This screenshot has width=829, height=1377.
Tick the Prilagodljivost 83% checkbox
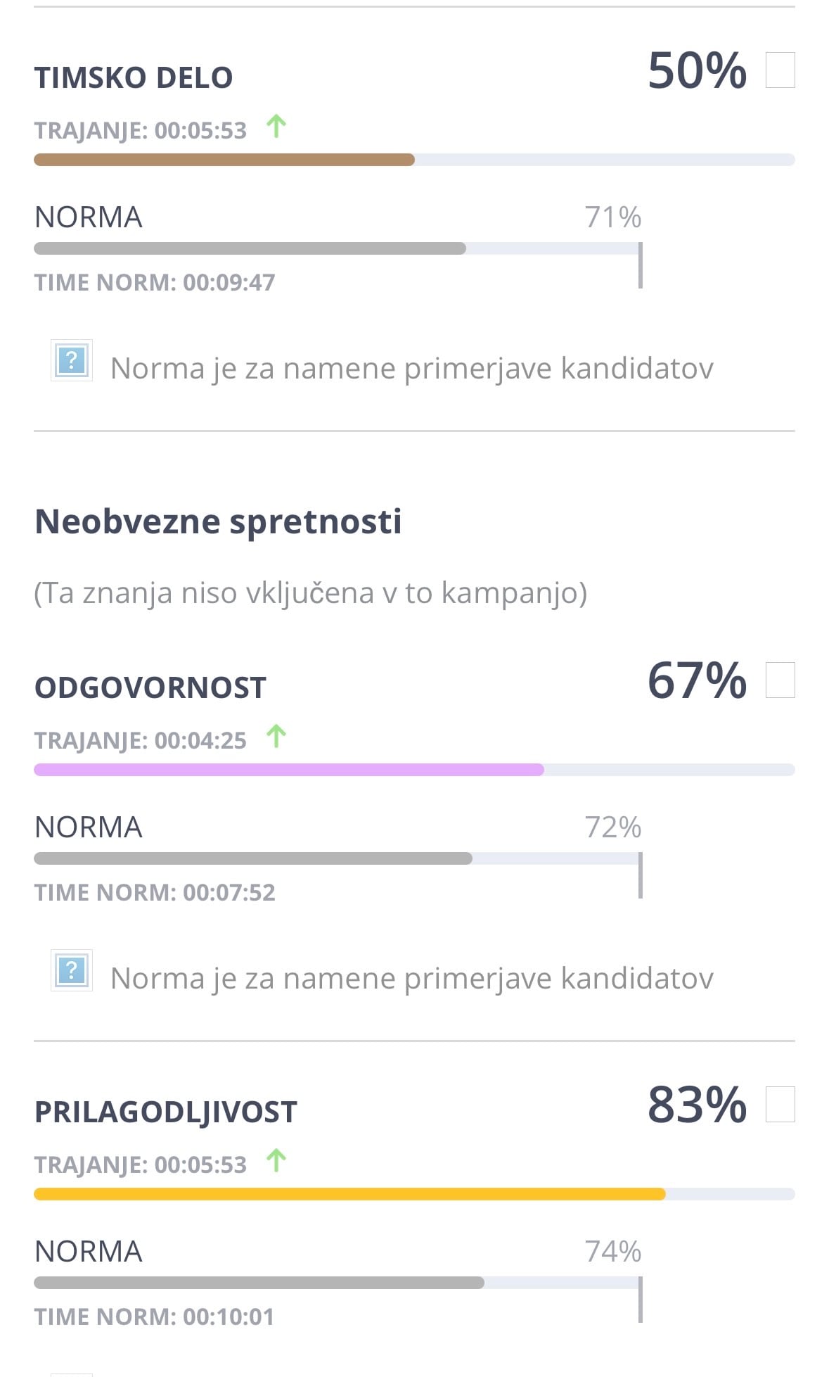tap(780, 1105)
